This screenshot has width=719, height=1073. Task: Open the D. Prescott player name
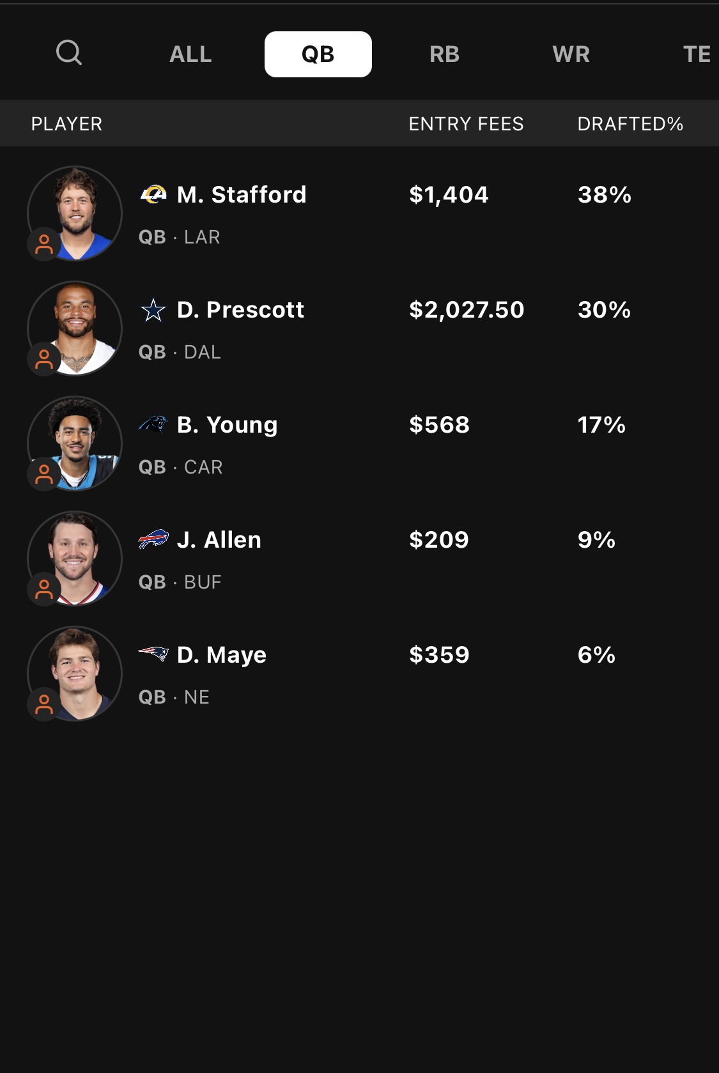(241, 310)
